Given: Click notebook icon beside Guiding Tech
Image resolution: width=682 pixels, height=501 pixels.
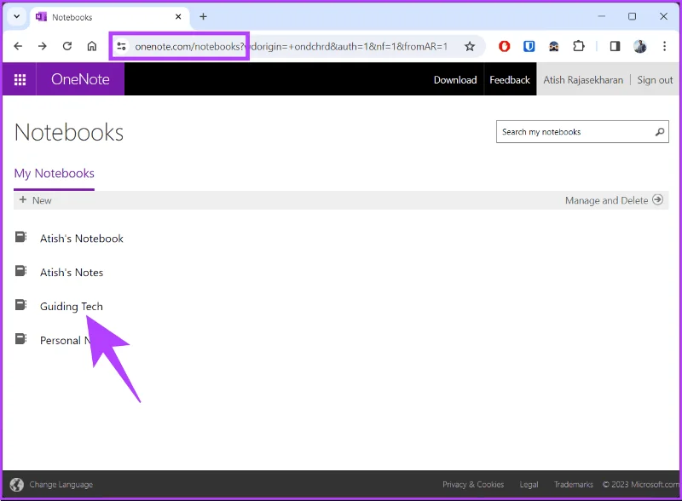Looking at the screenshot, I should (x=20, y=305).
